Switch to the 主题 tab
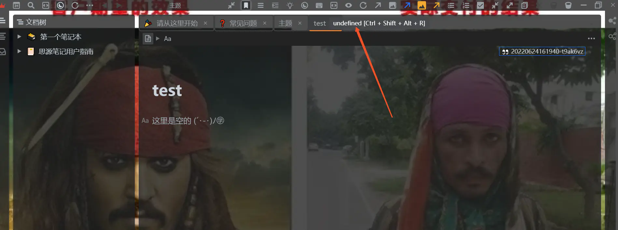This screenshot has width=618, height=230. (285, 23)
